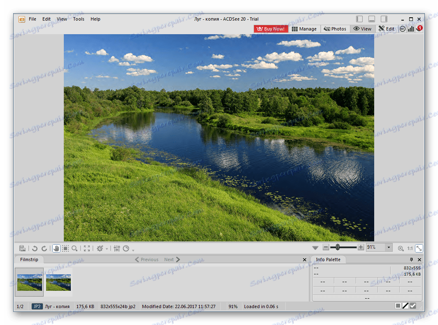Expand the external editors gear dropdown arrow

click(x=107, y=249)
